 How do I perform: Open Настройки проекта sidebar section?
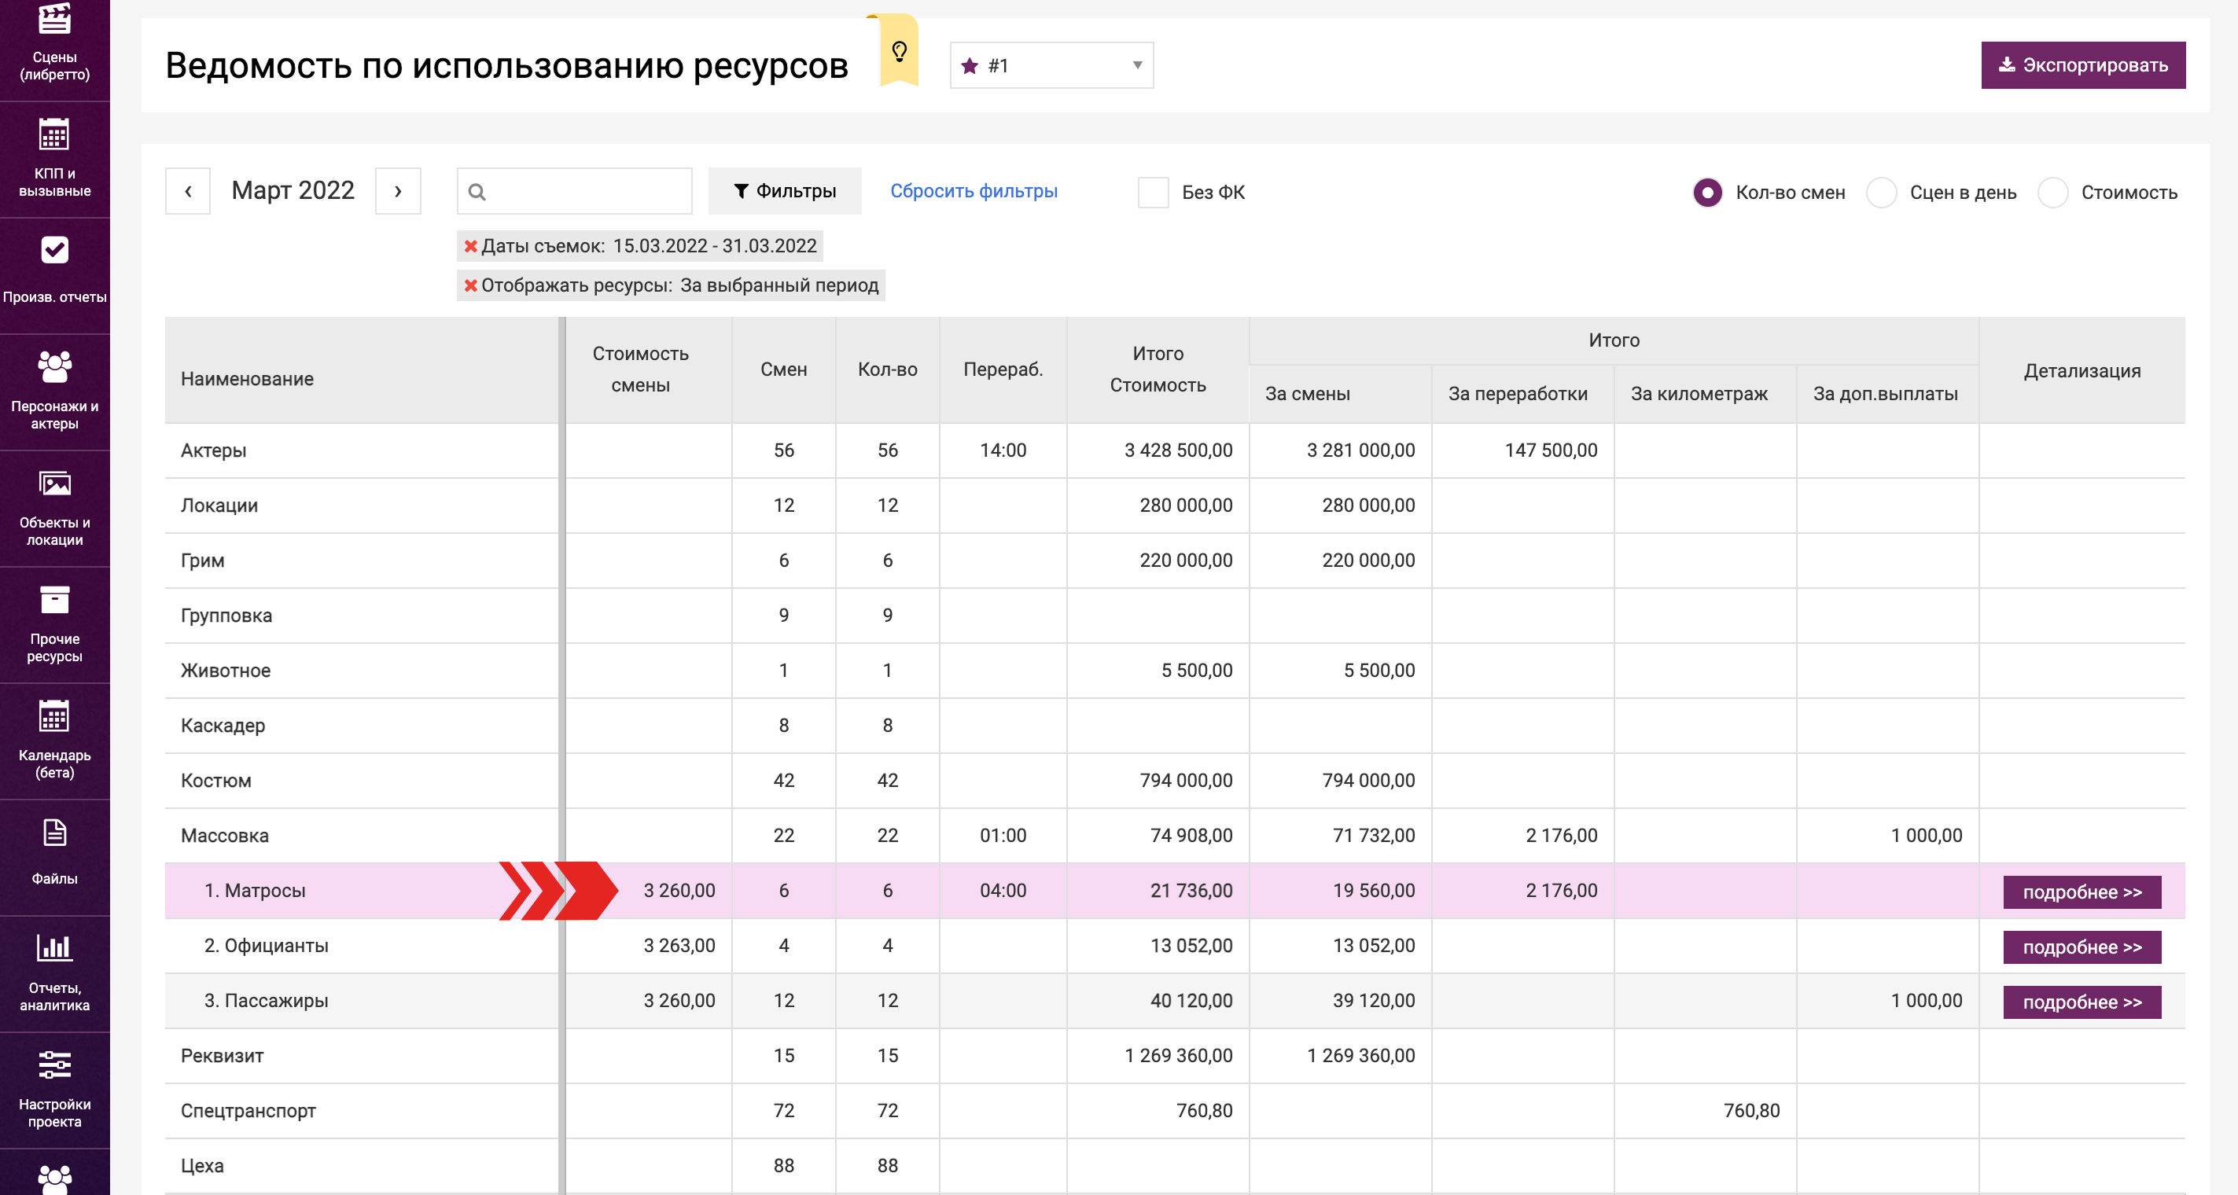(x=55, y=1090)
